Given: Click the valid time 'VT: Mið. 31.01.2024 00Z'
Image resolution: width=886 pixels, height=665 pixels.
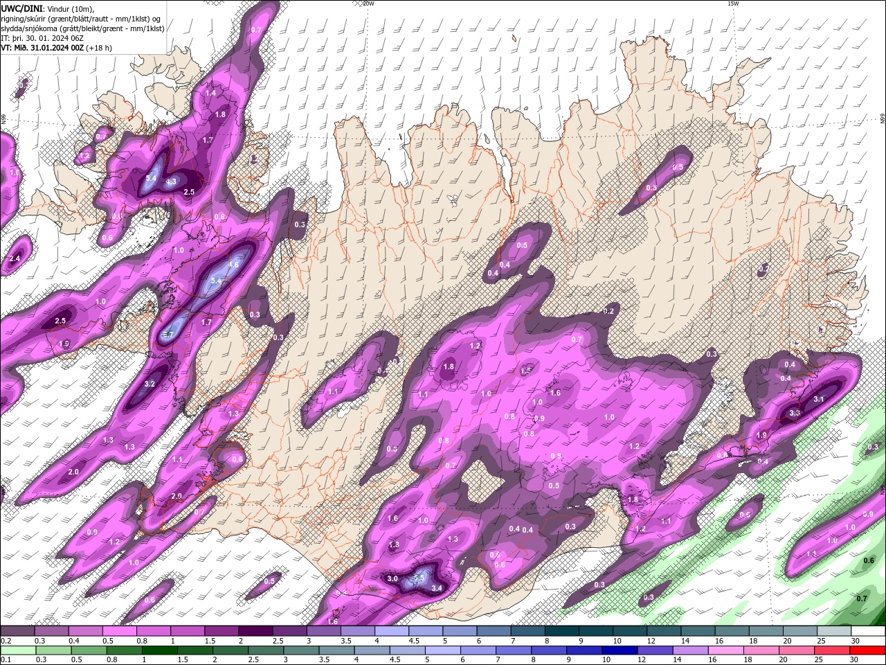Looking at the screenshot, I should point(42,48).
